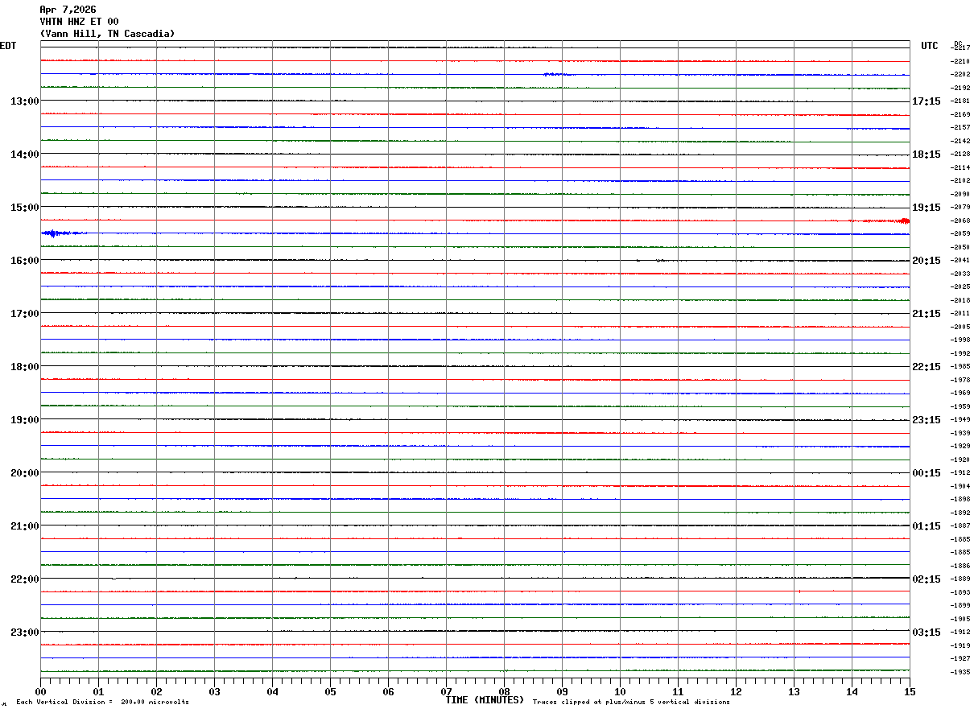This screenshot has height=713, width=974.
Task: Click the '22:00' EDT time label
Action: click(24, 579)
